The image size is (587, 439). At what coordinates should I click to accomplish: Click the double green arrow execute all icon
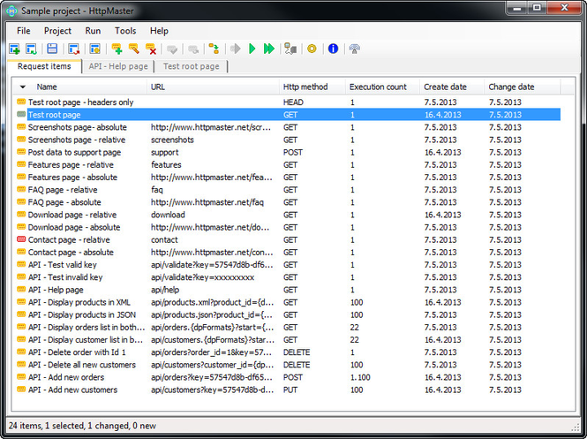tap(269, 49)
